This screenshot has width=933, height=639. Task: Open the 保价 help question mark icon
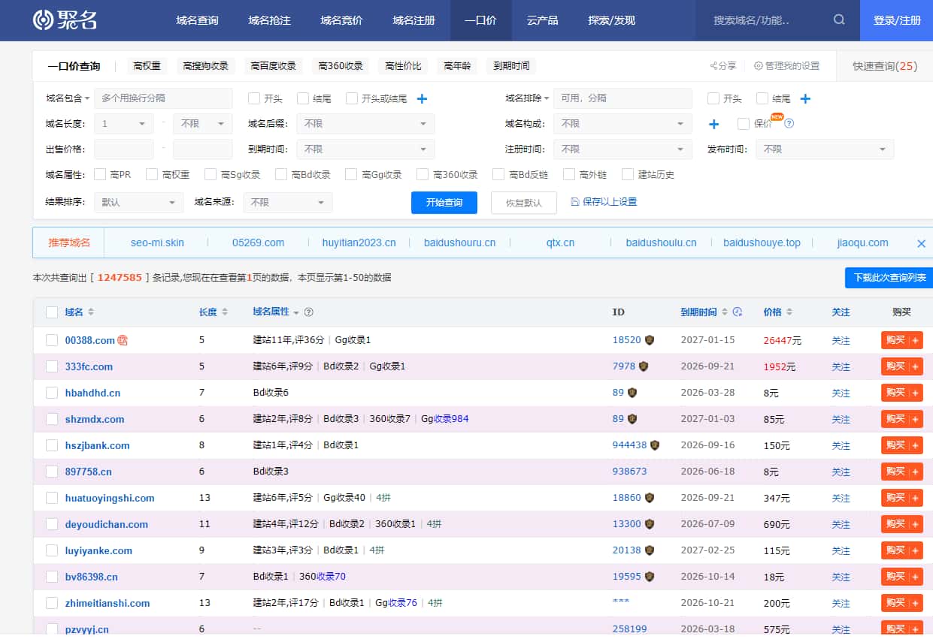pyautogui.click(x=788, y=124)
